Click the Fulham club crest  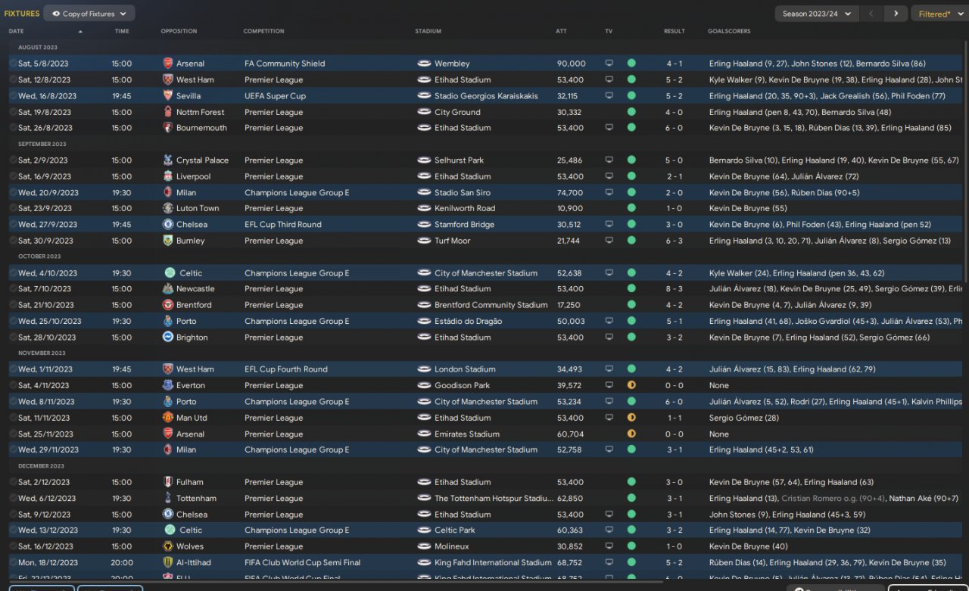(x=168, y=482)
